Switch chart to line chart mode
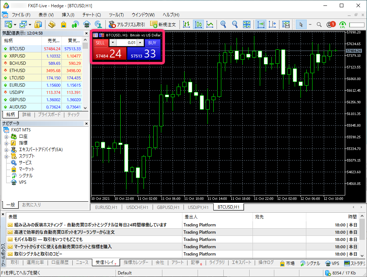The image size is (367, 277). click(210, 24)
